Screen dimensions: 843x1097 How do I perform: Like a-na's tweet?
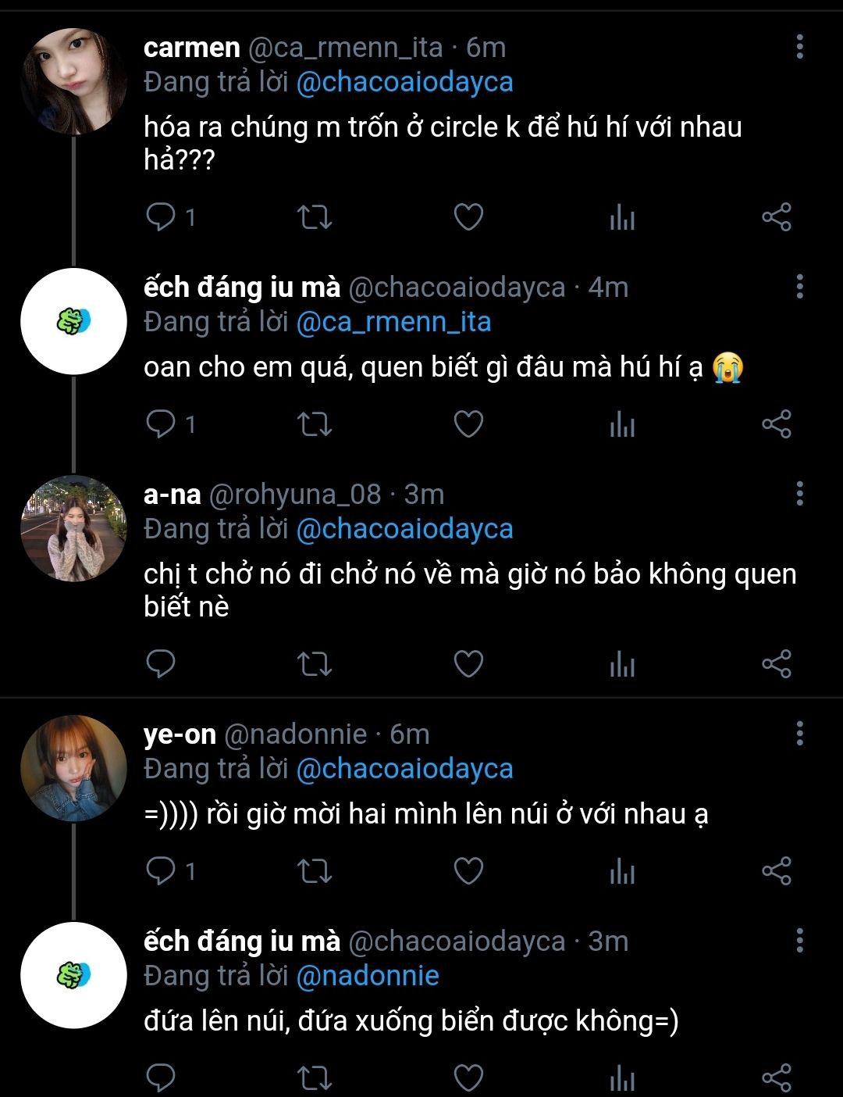(x=468, y=663)
